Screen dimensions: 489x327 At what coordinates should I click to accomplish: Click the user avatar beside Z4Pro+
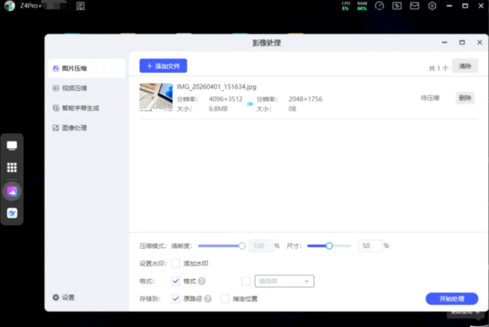tap(10, 6)
